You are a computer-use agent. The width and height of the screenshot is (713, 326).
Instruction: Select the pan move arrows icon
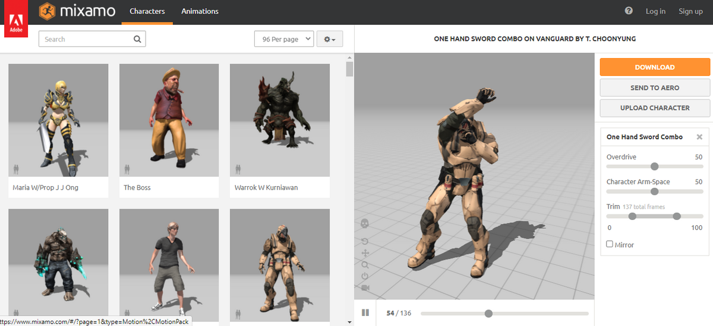[x=365, y=253]
